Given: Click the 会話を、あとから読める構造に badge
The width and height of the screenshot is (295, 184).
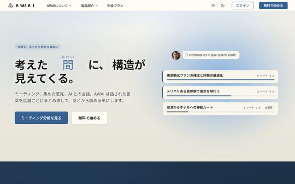Looking at the screenshot, I should click(38, 47).
